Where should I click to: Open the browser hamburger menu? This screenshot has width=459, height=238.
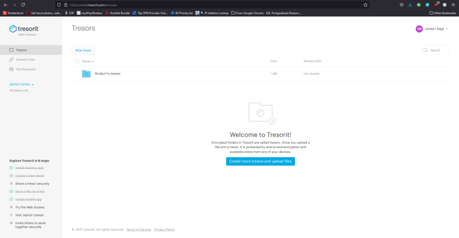[x=453, y=5]
